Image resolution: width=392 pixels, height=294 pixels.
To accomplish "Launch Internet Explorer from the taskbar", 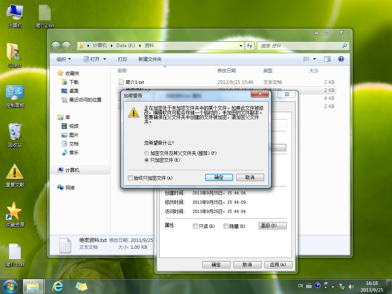I will pyautogui.click(x=57, y=286).
